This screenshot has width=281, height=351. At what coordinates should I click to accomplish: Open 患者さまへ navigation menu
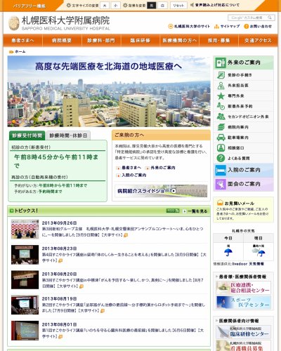[22, 41]
